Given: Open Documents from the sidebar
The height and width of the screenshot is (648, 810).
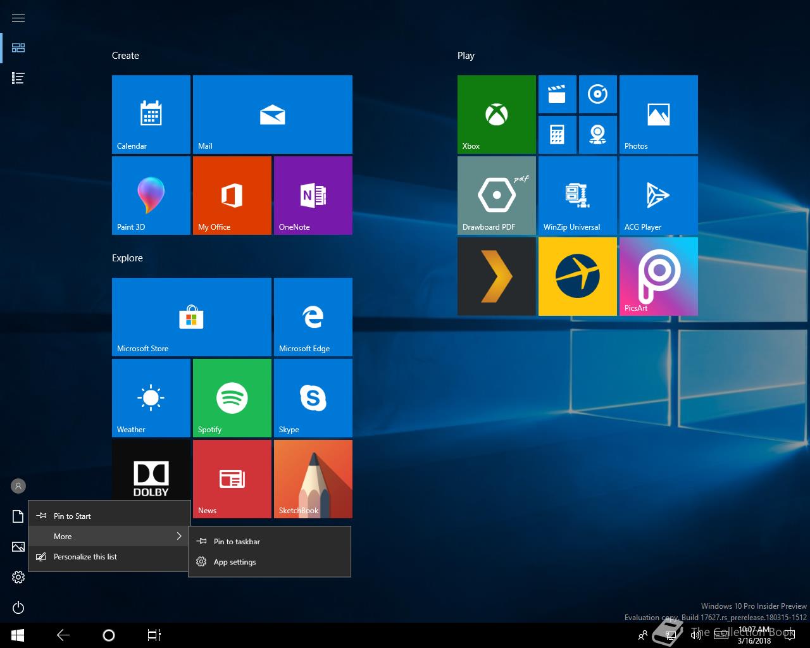Looking at the screenshot, I should [x=18, y=516].
